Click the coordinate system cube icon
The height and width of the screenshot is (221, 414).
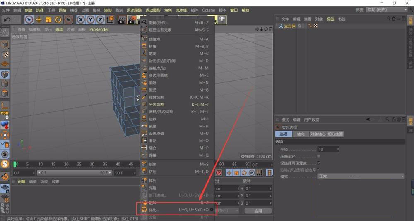point(111,19)
